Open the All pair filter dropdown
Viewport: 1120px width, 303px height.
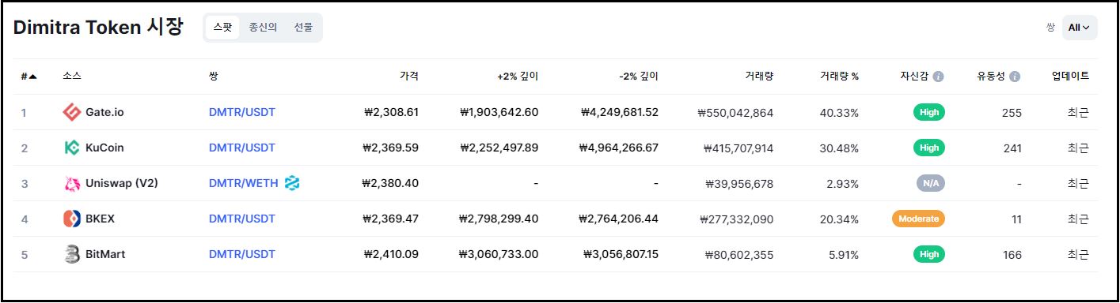pyautogui.click(x=1080, y=28)
